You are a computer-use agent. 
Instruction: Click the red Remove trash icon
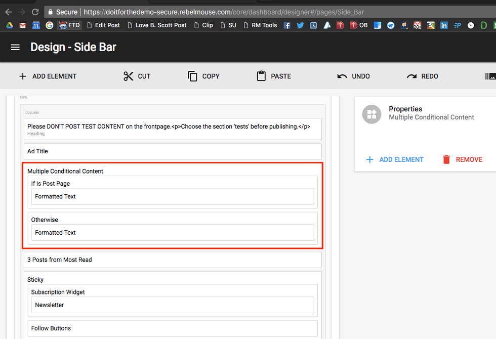coord(446,159)
